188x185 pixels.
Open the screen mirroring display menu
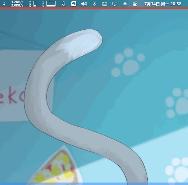click(x=115, y=4)
